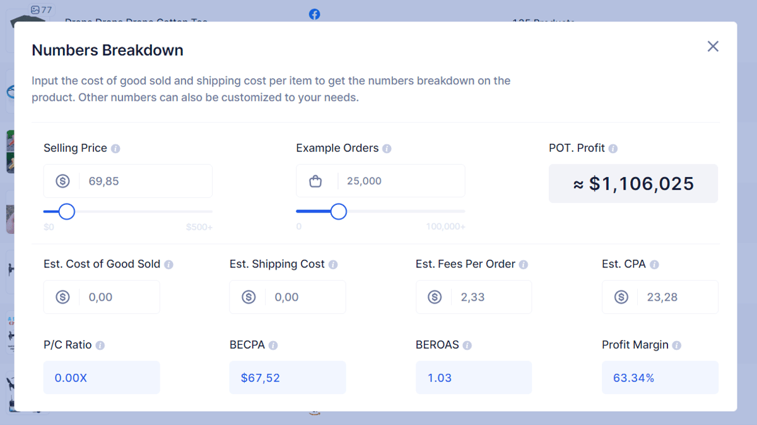Focus the Selling Price input field
This screenshot has width=757, height=425.
[x=128, y=181]
